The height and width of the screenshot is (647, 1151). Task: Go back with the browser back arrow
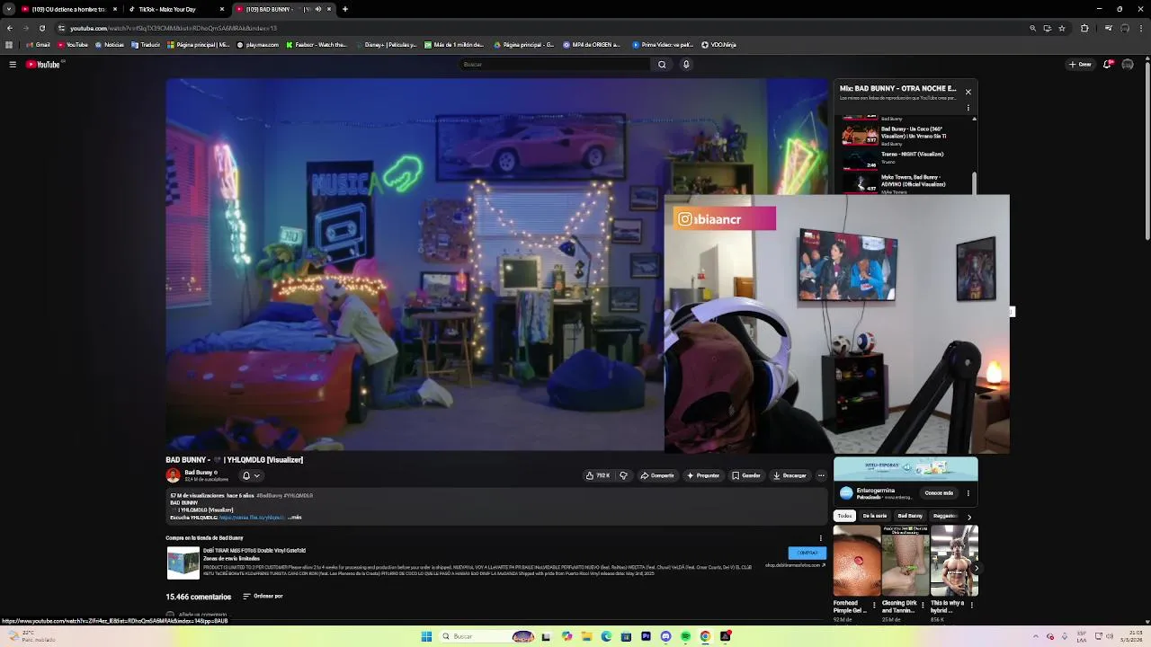(10, 28)
